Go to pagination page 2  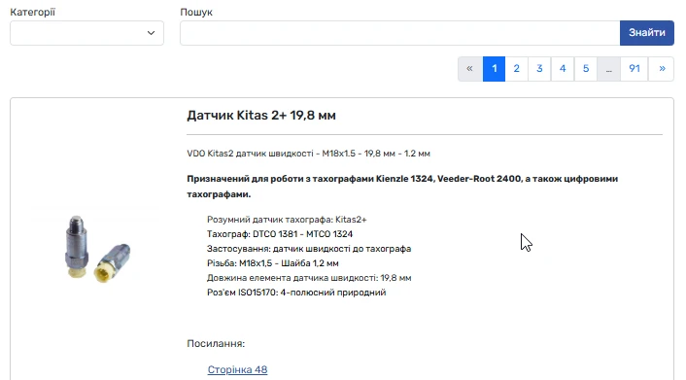(x=517, y=69)
